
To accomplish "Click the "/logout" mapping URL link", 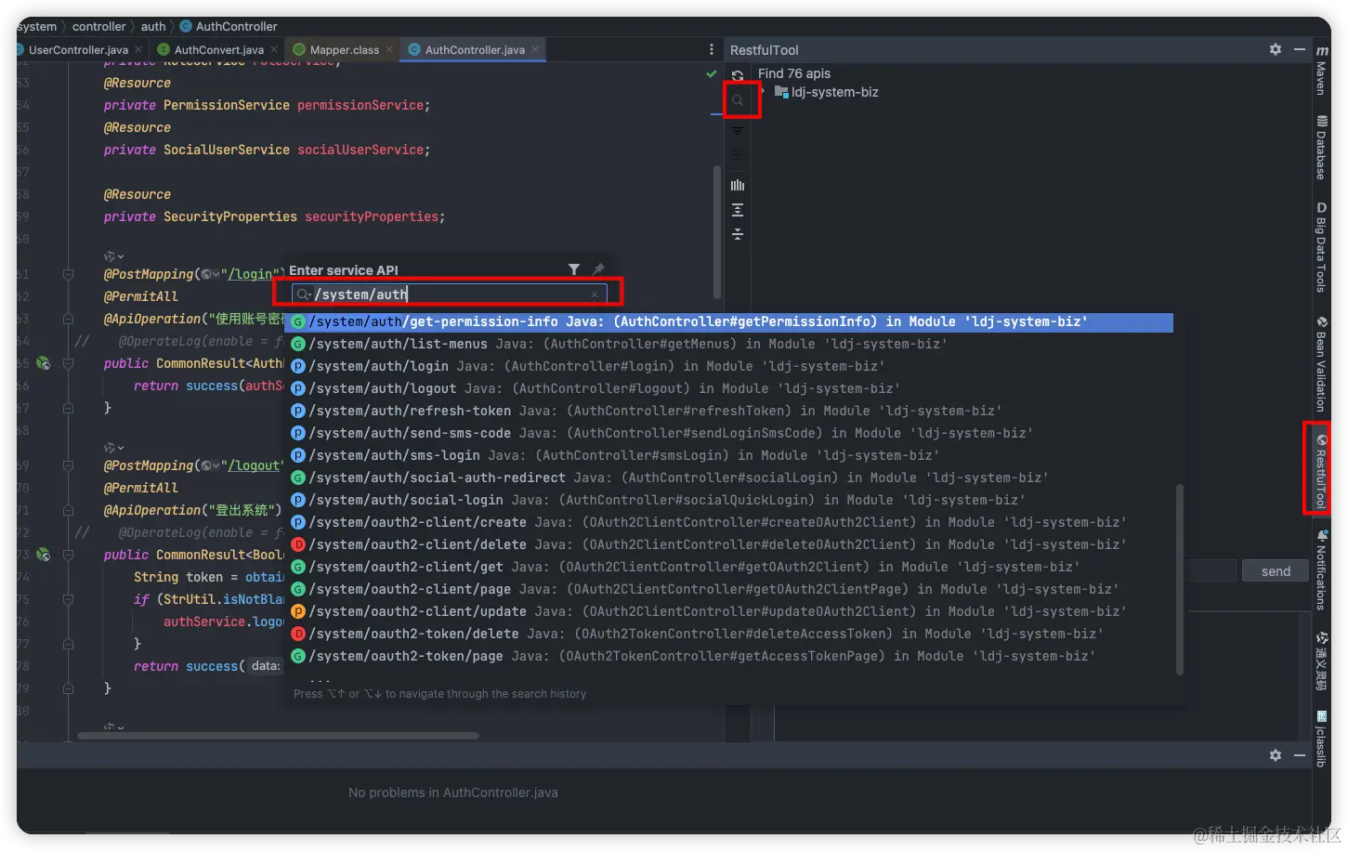I will [254, 465].
